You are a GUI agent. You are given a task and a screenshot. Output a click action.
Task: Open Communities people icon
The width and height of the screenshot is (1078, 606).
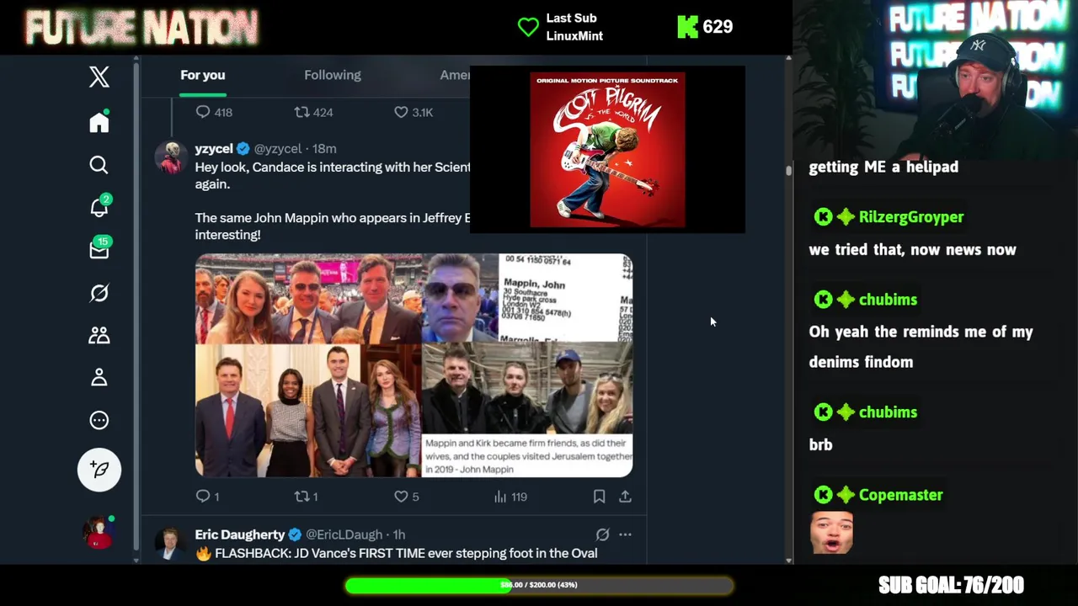pos(99,335)
